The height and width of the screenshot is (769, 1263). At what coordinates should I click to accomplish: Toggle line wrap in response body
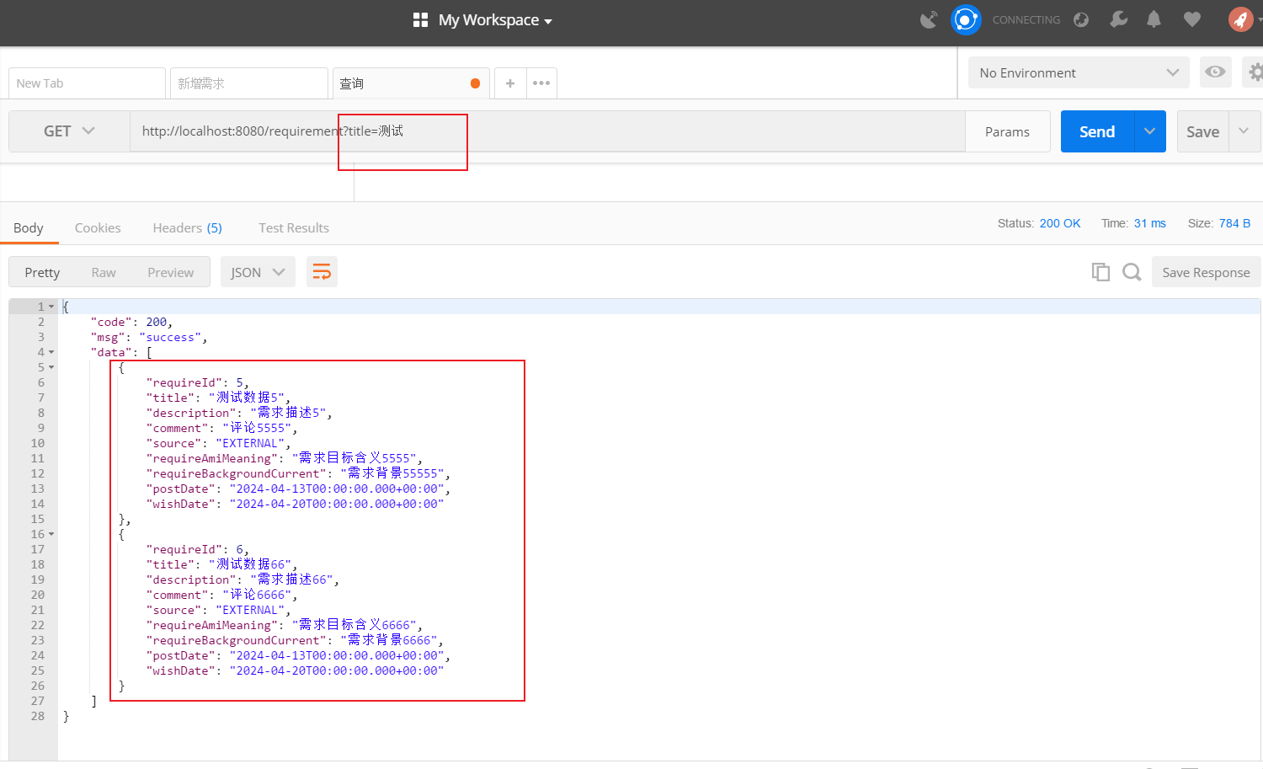pos(322,272)
